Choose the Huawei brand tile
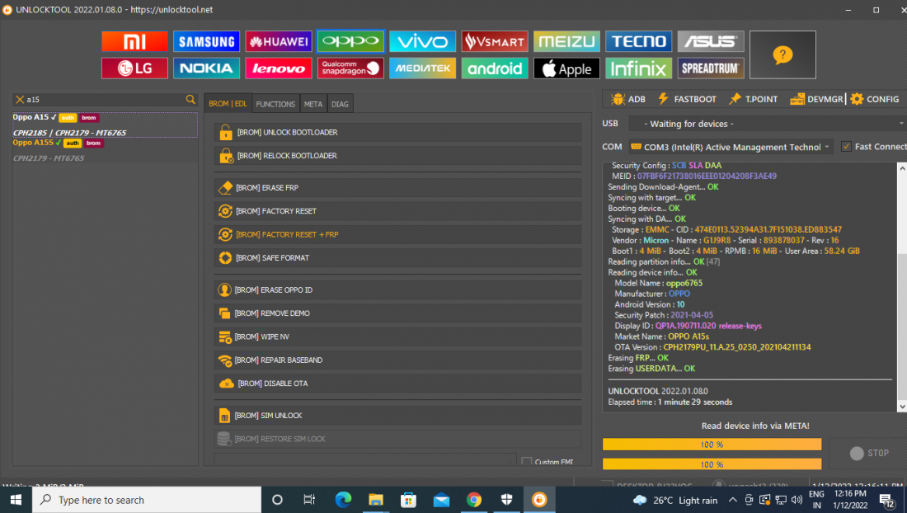 pos(278,41)
